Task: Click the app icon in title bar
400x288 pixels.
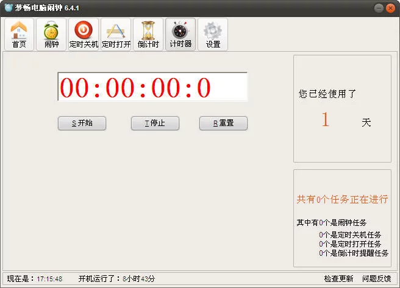Action: (9, 7)
